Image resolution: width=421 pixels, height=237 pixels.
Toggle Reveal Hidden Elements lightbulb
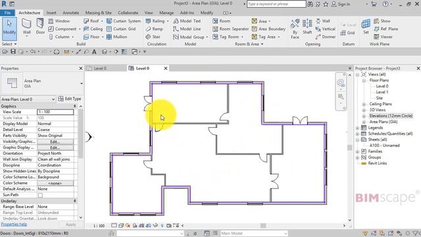click(x=162, y=226)
